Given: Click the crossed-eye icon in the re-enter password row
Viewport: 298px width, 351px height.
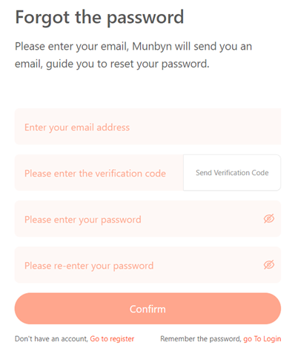Looking at the screenshot, I should pos(269,265).
